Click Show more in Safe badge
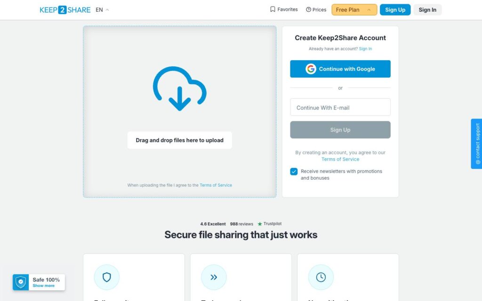The width and height of the screenshot is (482, 301). pos(44,285)
